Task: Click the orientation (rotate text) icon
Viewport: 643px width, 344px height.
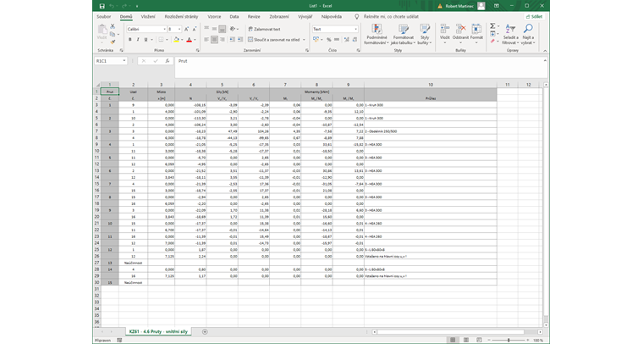Action: [x=233, y=29]
